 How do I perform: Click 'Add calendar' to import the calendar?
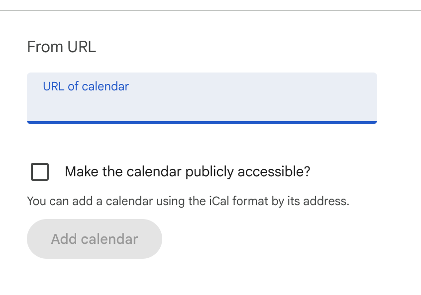[94, 239]
